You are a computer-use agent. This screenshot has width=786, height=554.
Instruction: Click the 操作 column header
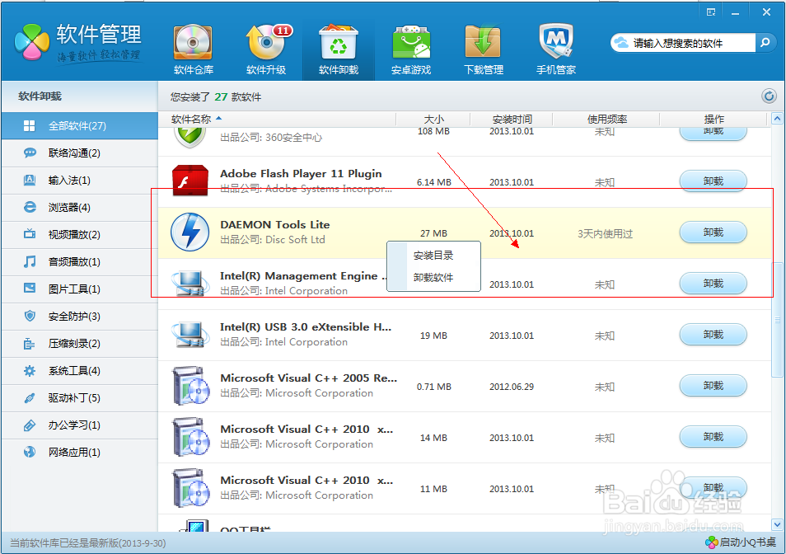coord(713,120)
